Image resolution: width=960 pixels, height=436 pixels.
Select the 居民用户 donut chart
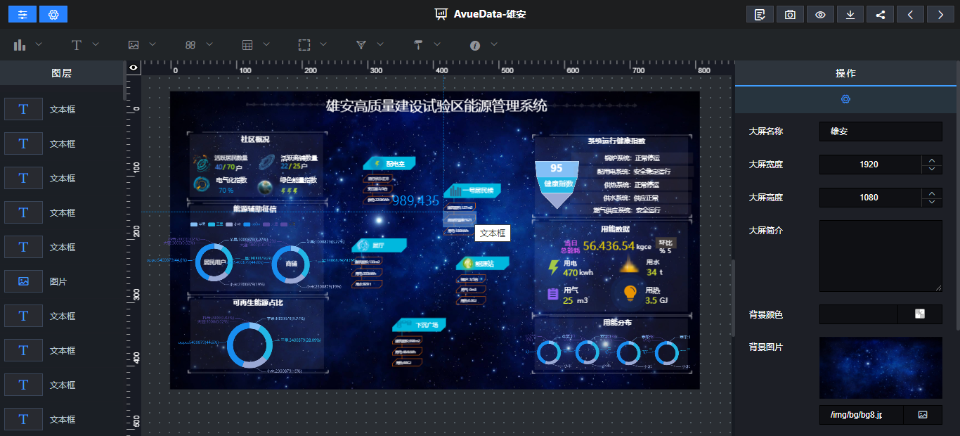pos(214,263)
